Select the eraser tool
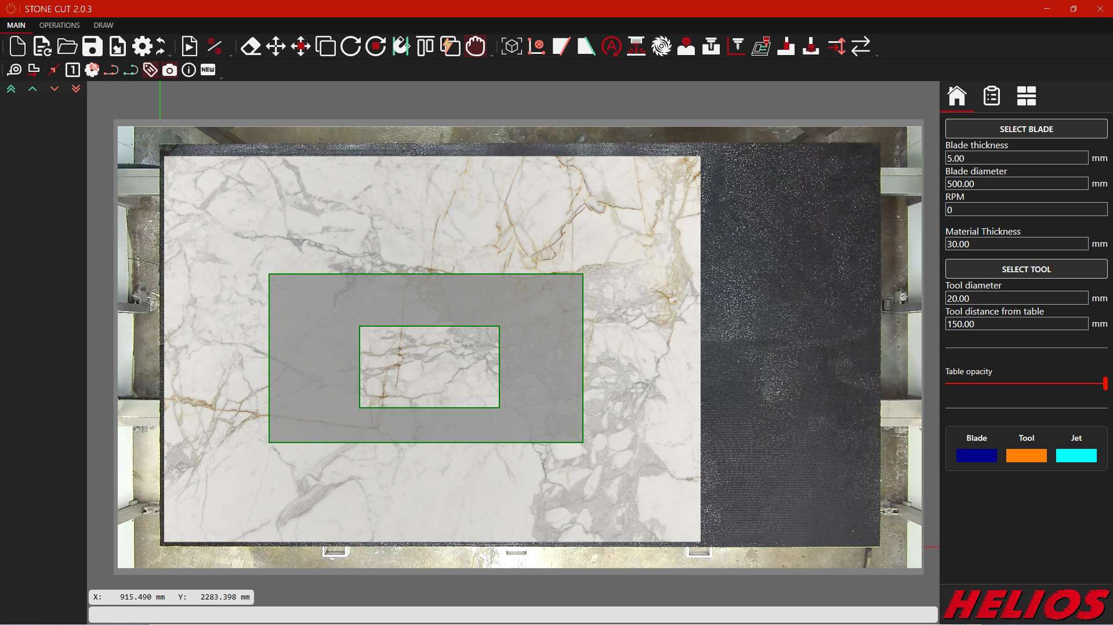Screen dimensions: 1113x625 coord(251,46)
